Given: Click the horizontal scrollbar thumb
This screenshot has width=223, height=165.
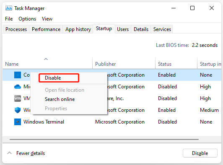Looking at the screenshot, I should (104, 139).
